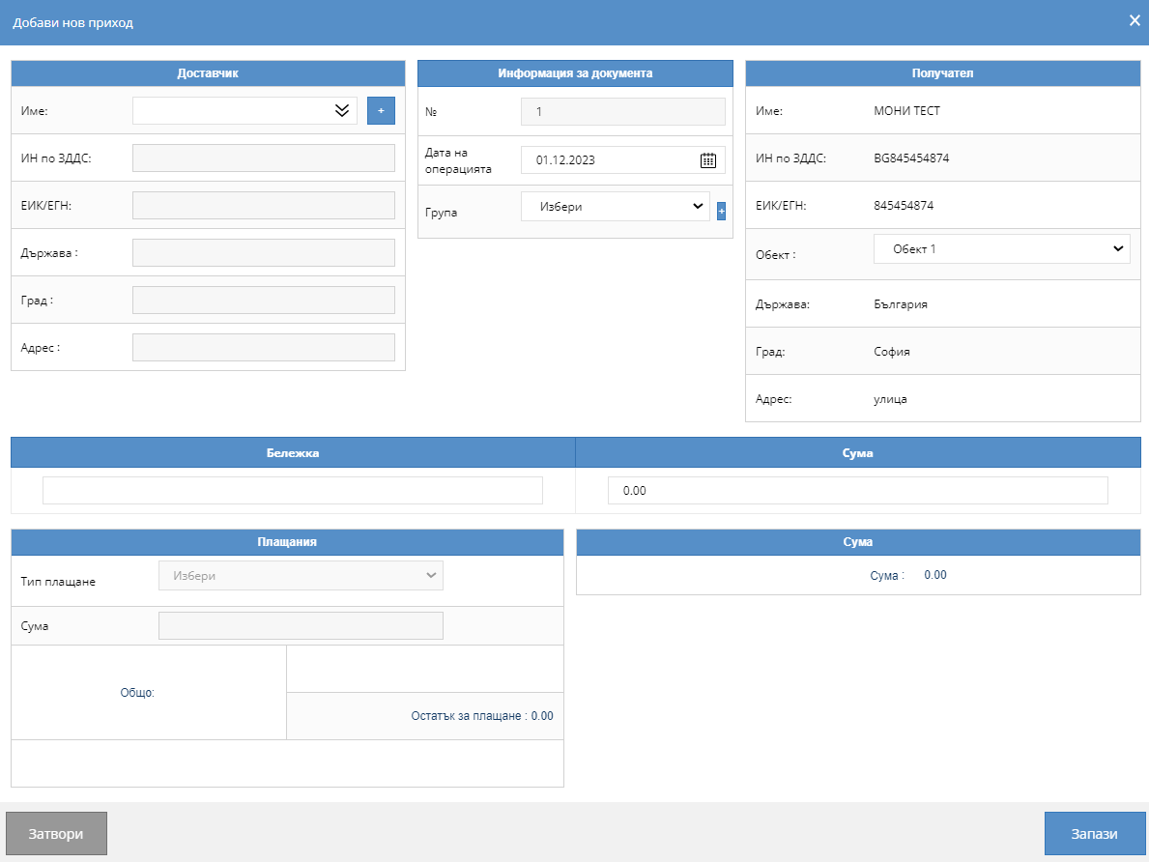Click the Затвори button
The width and height of the screenshot is (1149, 862).
click(x=56, y=833)
